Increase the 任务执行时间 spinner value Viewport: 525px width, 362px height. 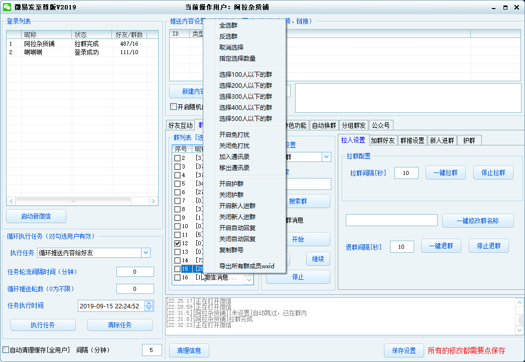pos(149,303)
